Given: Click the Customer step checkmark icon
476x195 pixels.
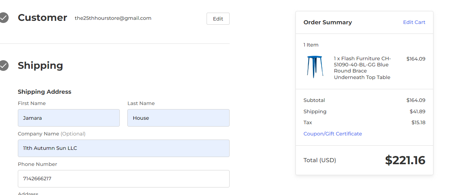Looking at the screenshot, I should [x=3, y=18].
